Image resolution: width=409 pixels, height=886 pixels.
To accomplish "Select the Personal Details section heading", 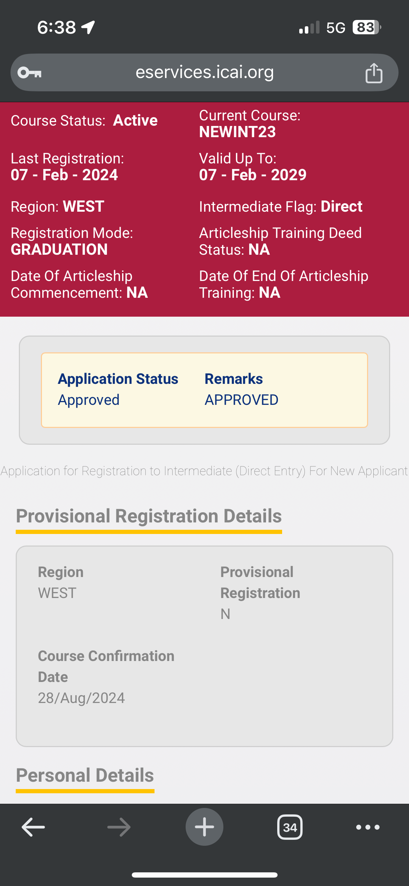I will [85, 775].
